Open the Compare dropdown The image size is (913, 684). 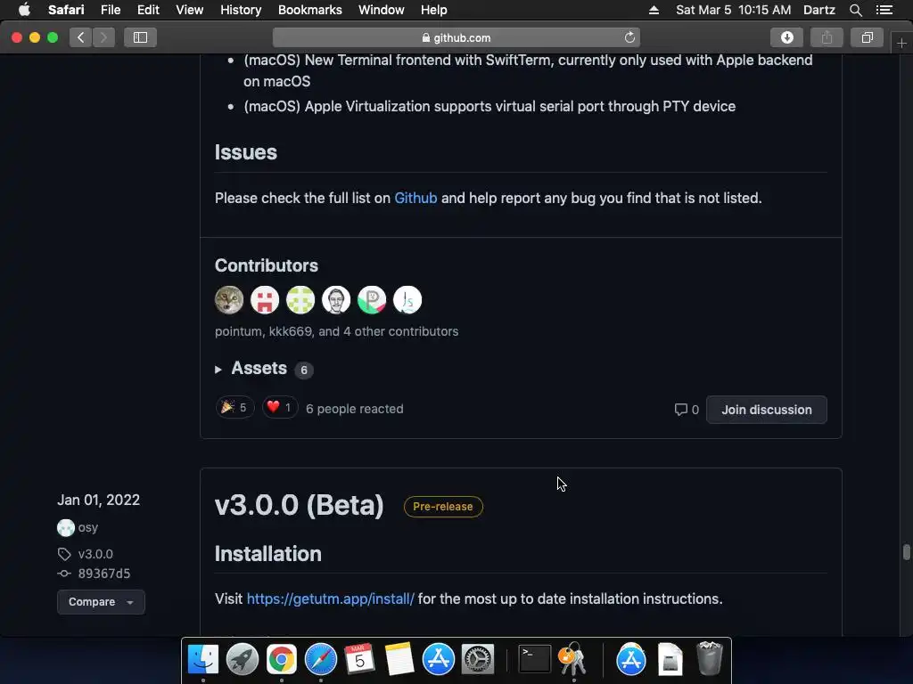click(101, 602)
